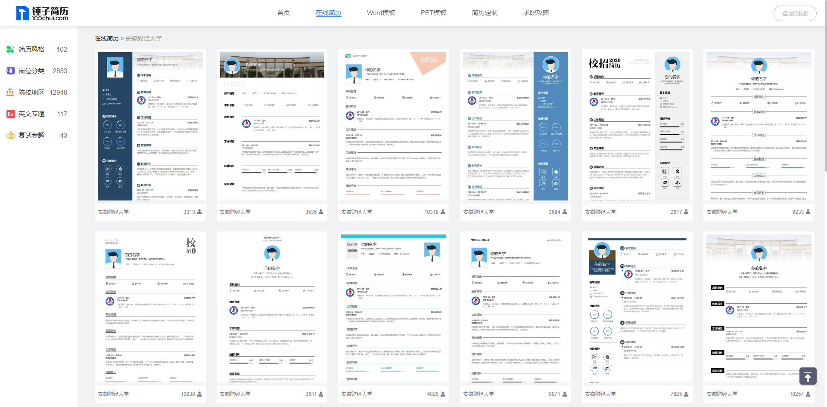Image resolution: width=827 pixels, height=407 pixels.
Task: Click user icon beside count 3694
Action: point(565,212)
